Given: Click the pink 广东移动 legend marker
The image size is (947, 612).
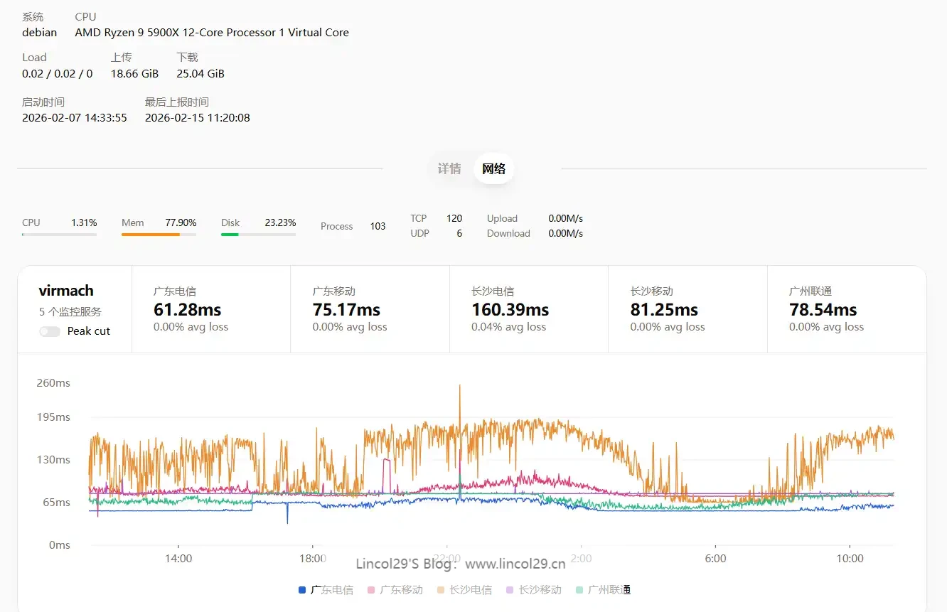Looking at the screenshot, I should (x=371, y=590).
